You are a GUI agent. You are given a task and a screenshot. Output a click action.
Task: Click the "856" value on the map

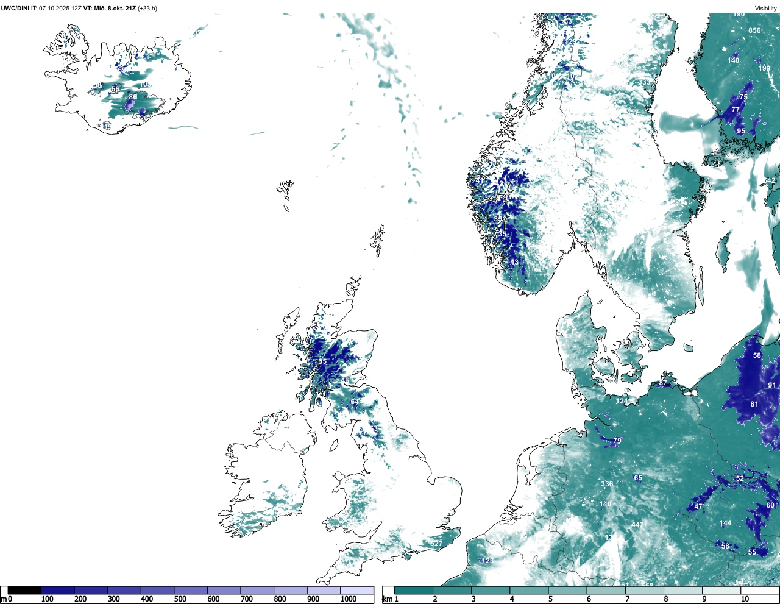click(754, 30)
